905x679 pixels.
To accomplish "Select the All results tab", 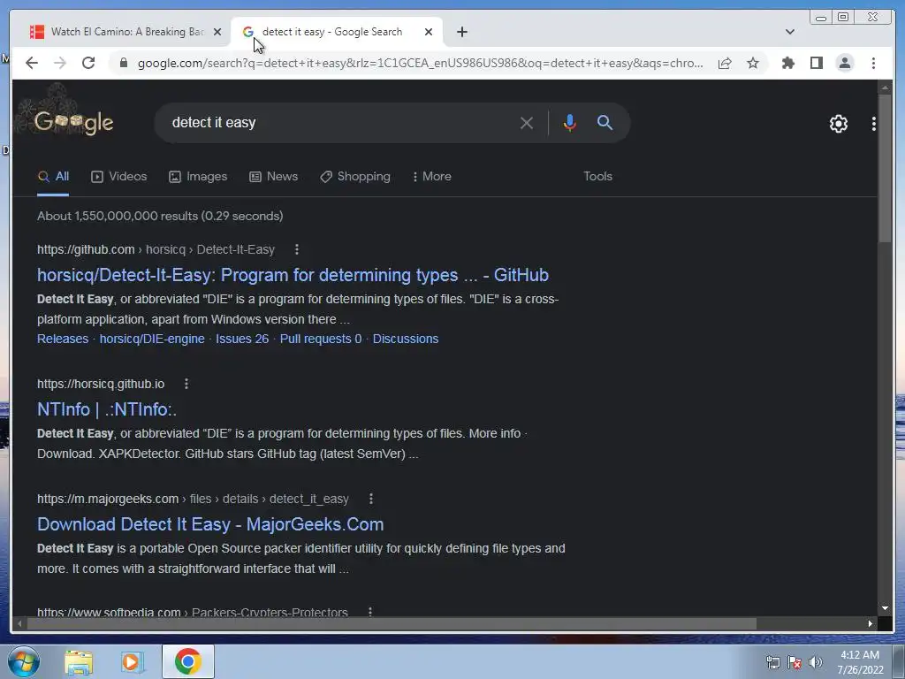I will pyautogui.click(x=53, y=177).
